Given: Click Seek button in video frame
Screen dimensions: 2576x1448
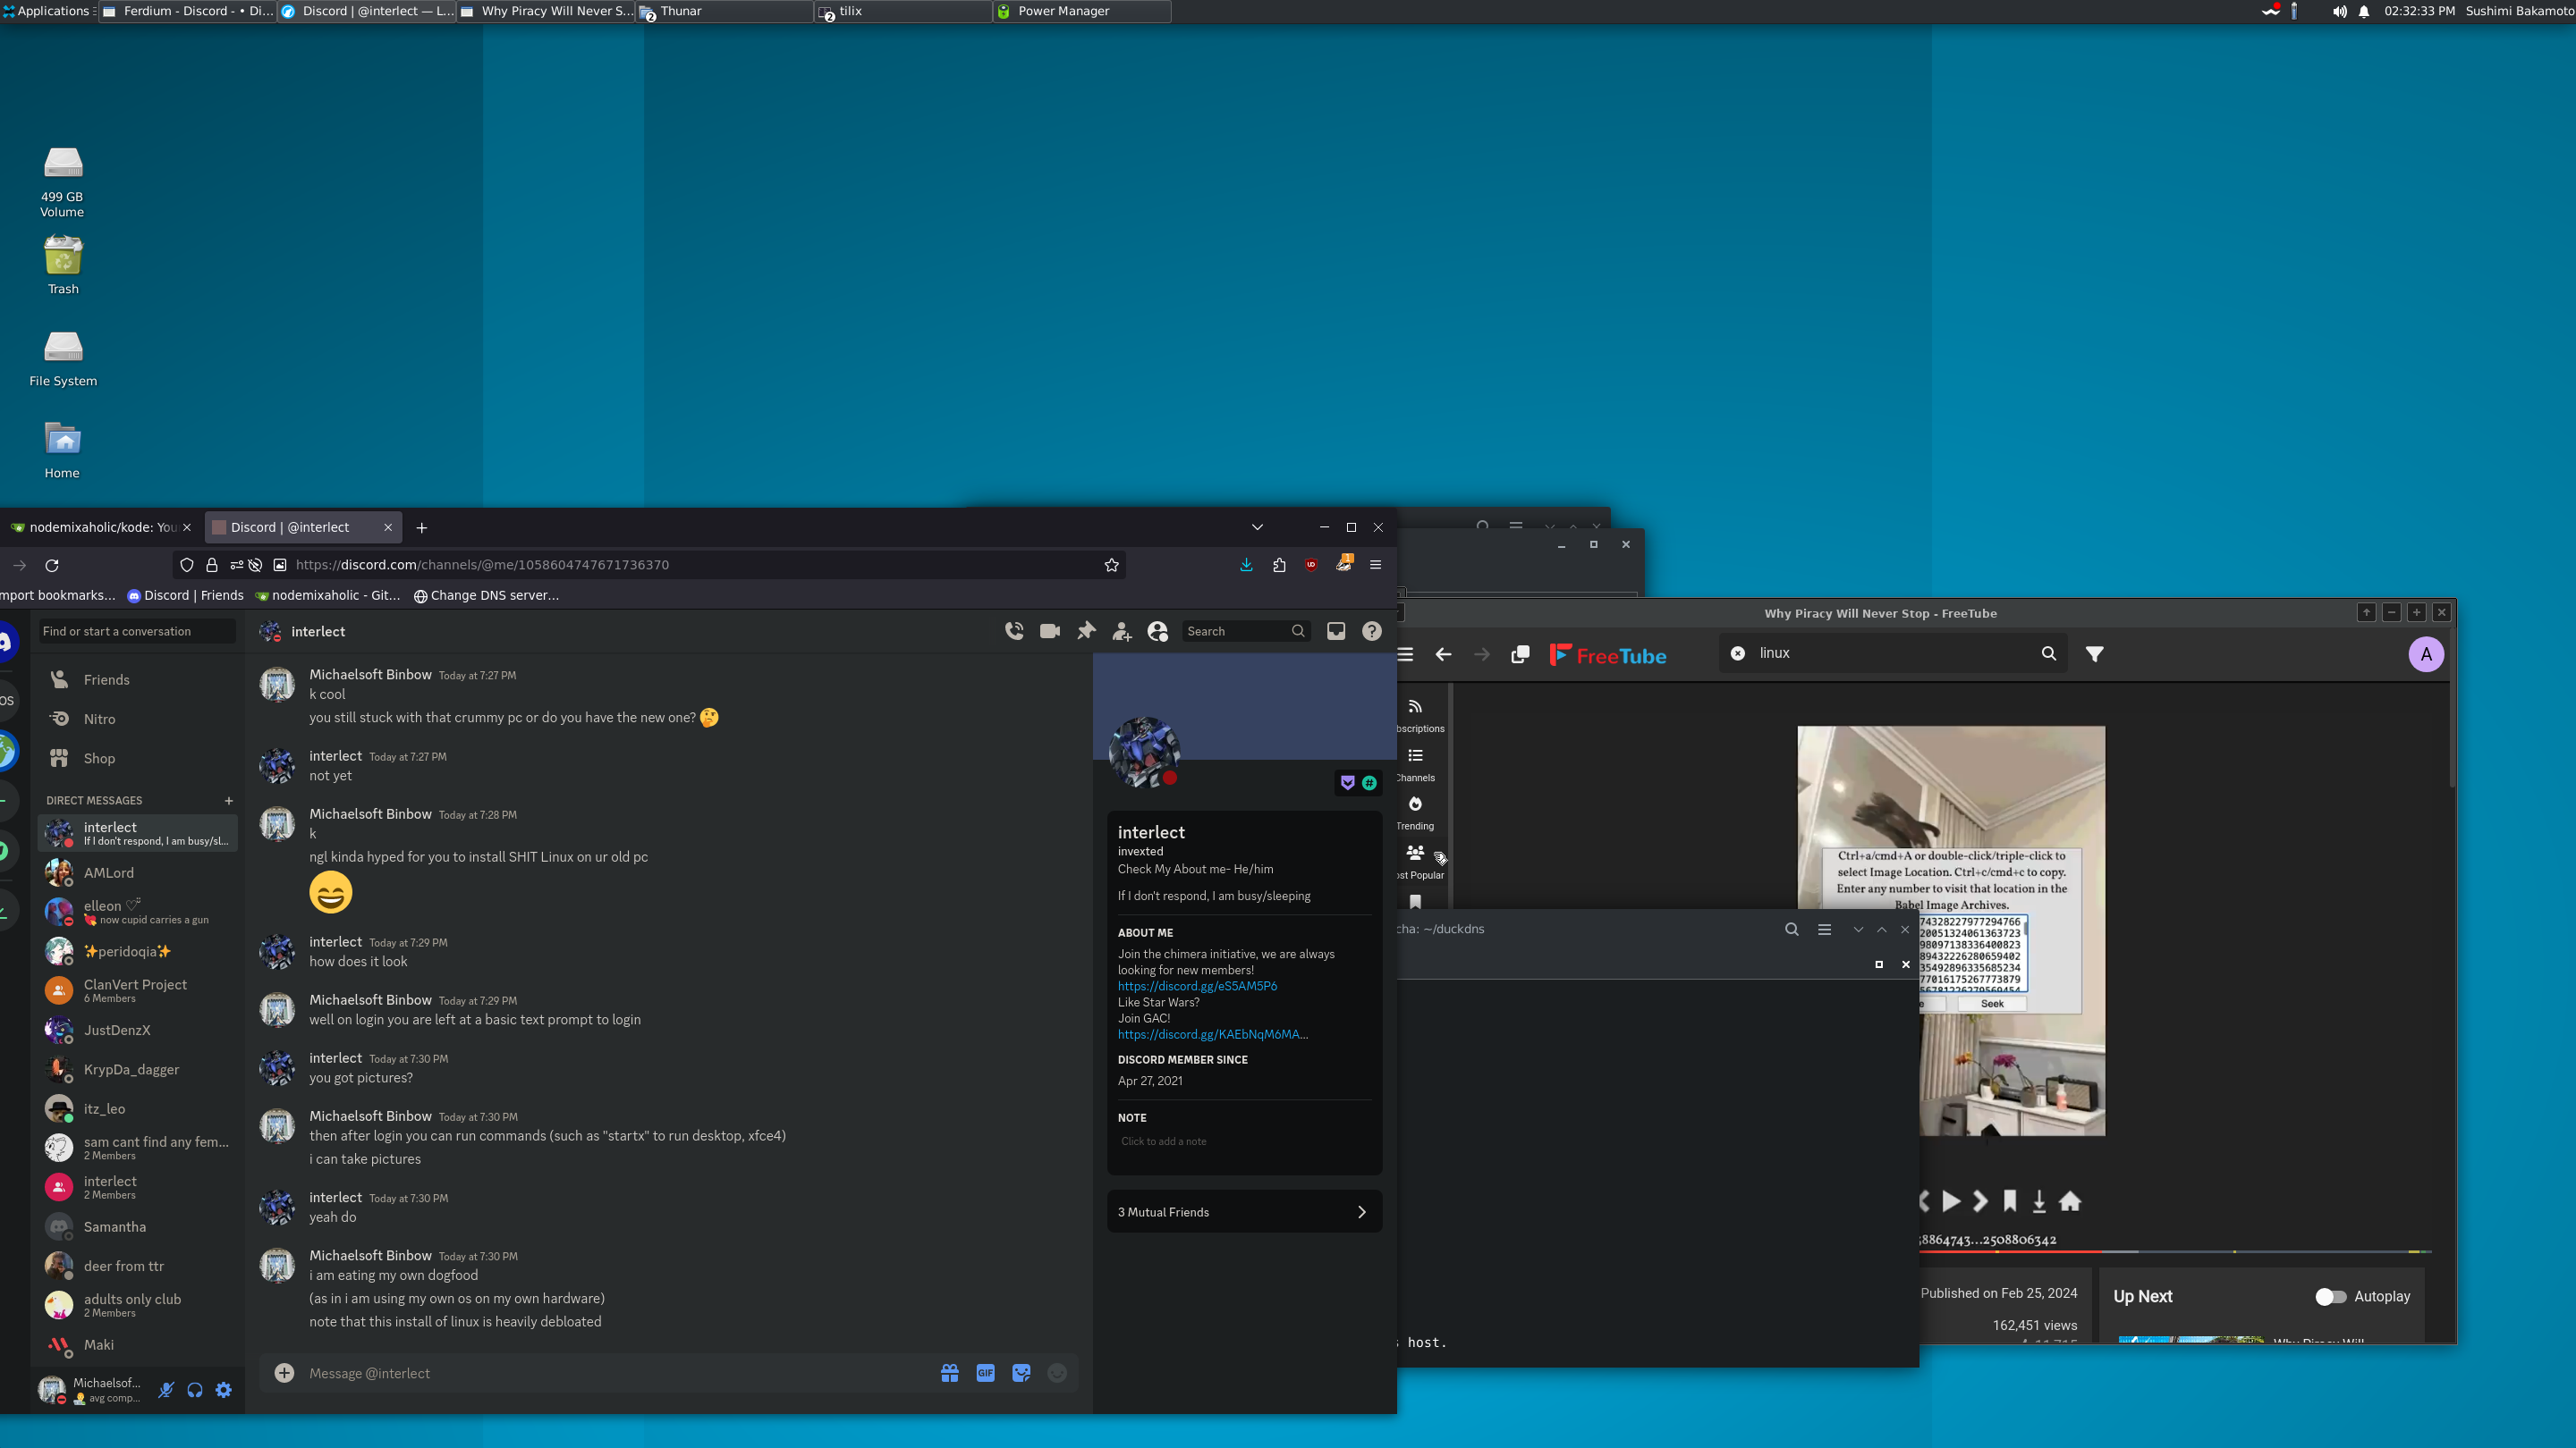Looking at the screenshot, I should [1992, 1003].
